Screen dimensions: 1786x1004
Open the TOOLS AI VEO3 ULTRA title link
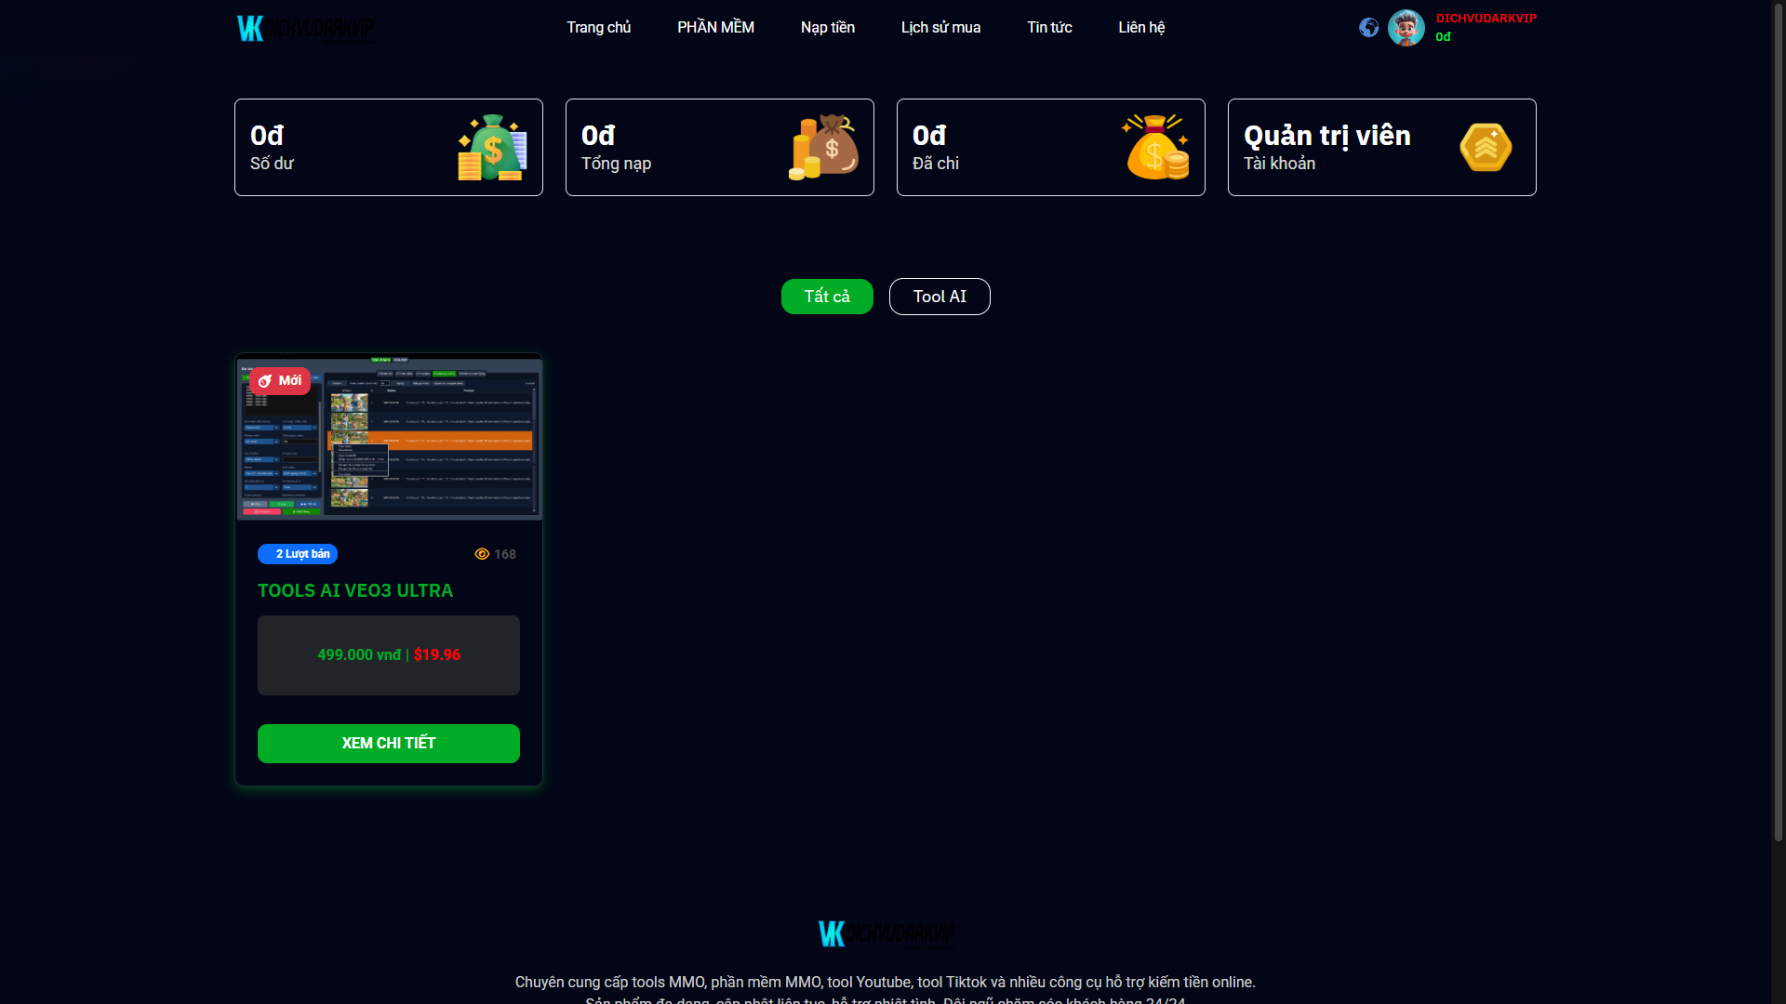point(355,591)
